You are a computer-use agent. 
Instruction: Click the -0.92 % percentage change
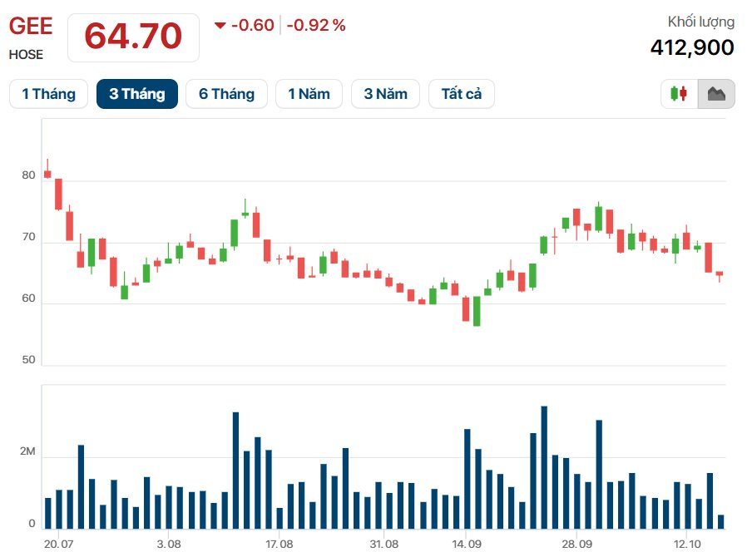316,26
